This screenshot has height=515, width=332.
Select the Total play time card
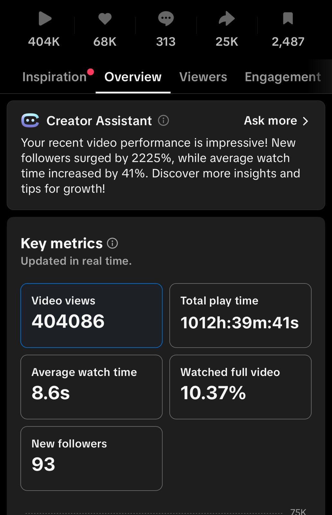240,315
